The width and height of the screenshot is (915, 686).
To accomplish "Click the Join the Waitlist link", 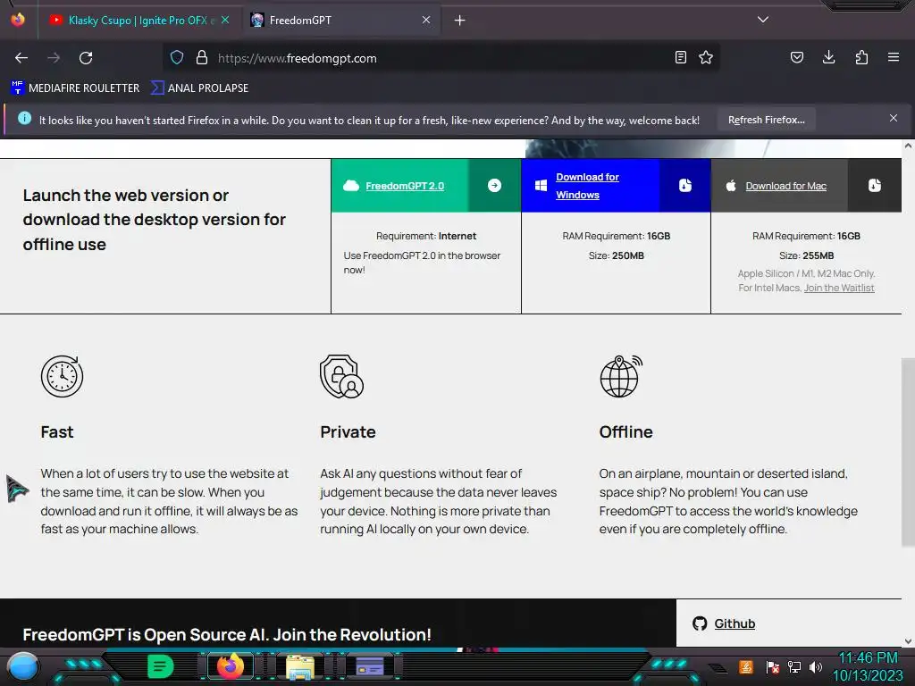I will tap(839, 288).
